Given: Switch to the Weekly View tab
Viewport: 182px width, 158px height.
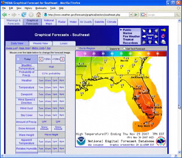Looking at the screenshot, I should point(40,43).
